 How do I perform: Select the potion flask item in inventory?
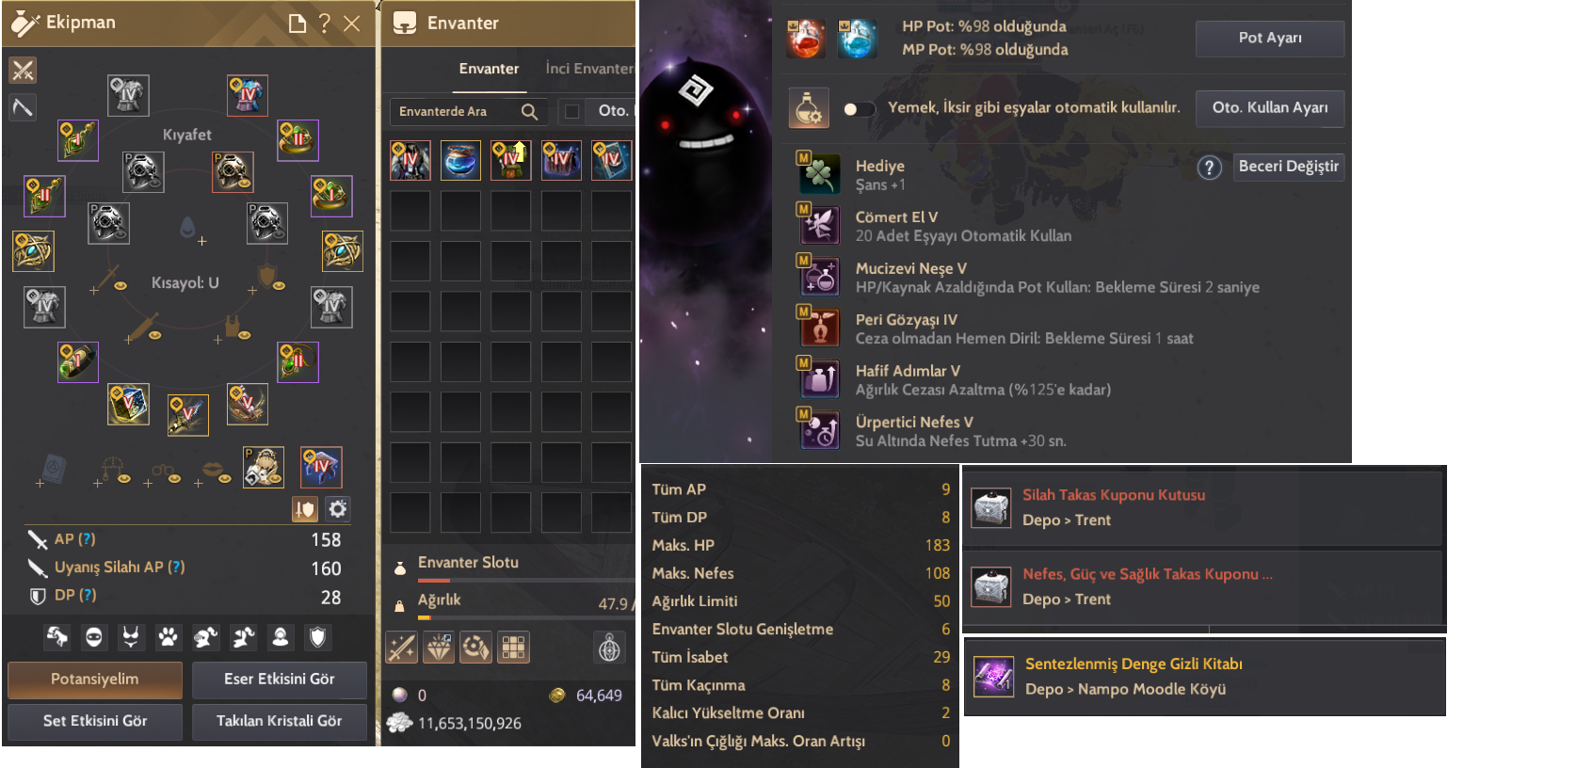460,160
